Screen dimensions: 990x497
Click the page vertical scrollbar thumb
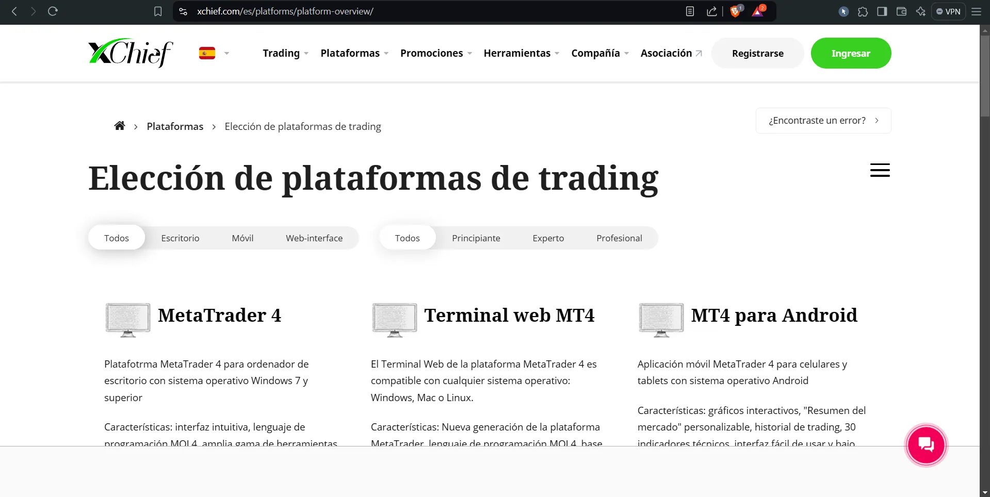[985, 76]
